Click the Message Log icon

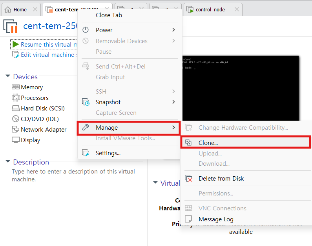coord(188,219)
